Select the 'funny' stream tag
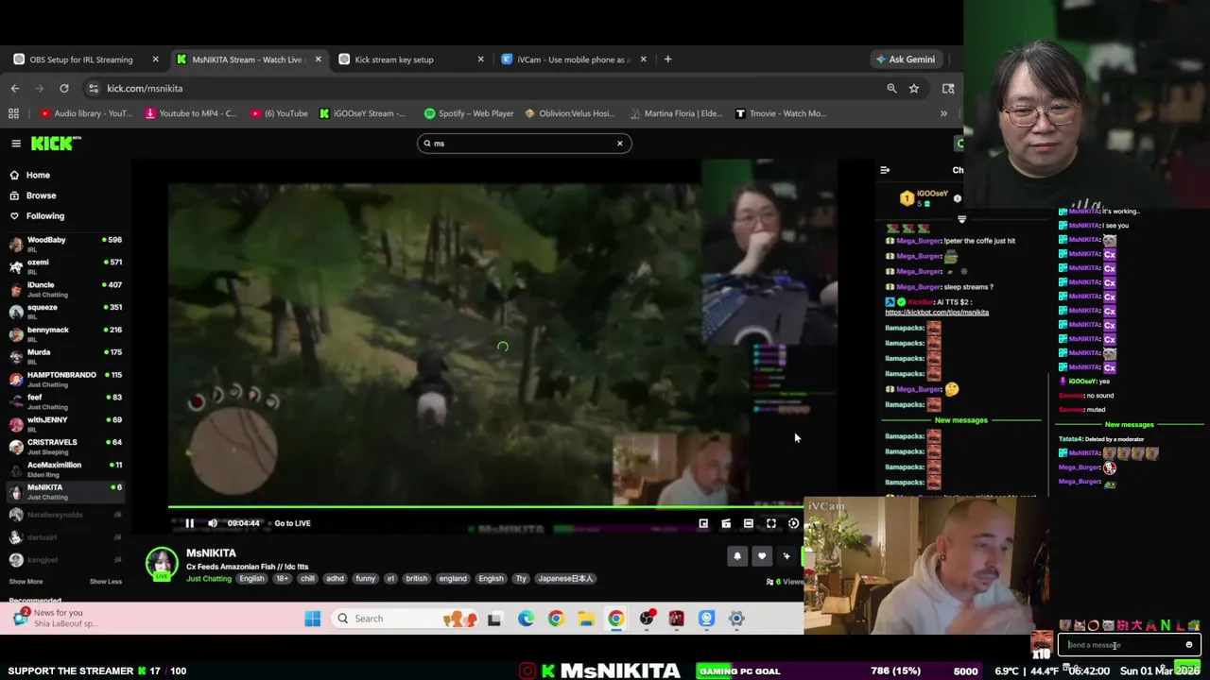Screen dimensions: 1210x680 coord(365,578)
